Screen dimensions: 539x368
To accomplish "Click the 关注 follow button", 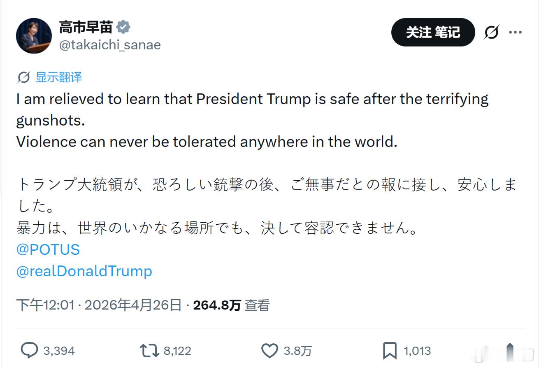I will [433, 32].
